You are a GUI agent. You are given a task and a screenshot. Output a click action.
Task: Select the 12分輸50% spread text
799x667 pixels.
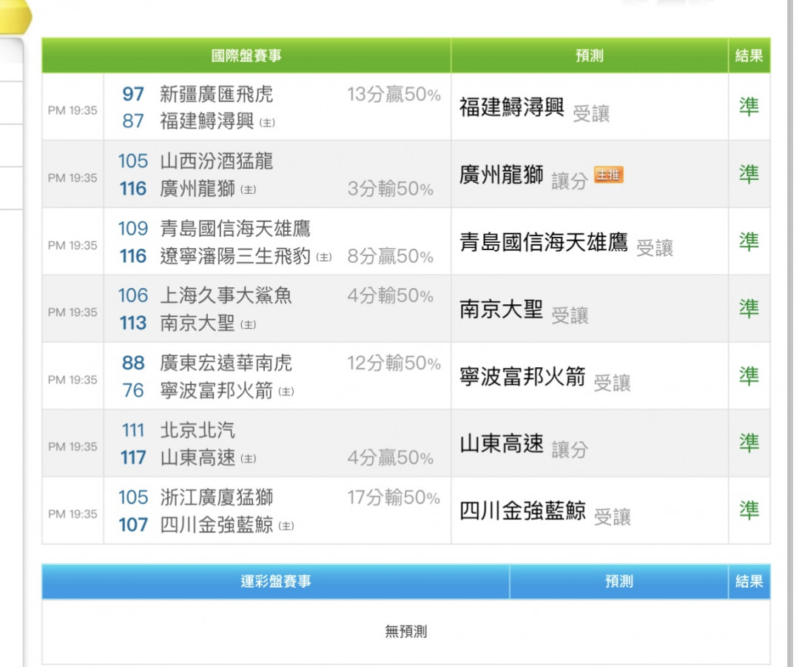pyautogui.click(x=394, y=363)
